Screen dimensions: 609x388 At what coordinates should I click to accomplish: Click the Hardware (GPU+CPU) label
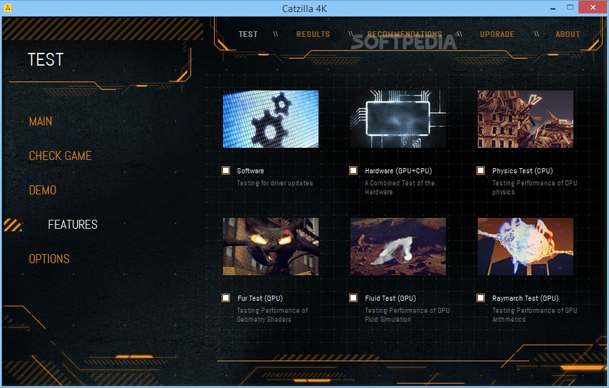point(399,171)
